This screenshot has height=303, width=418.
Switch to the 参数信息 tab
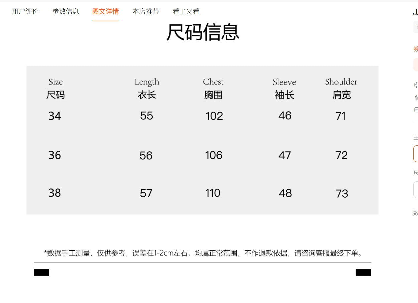(66, 11)
